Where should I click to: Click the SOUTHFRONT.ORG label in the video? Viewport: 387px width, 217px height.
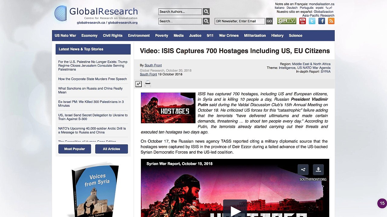click(313, 179)
